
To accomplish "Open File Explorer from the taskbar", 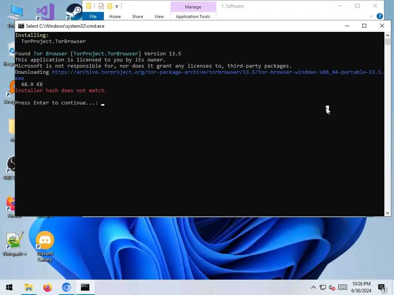I will [x=28, y=287].
